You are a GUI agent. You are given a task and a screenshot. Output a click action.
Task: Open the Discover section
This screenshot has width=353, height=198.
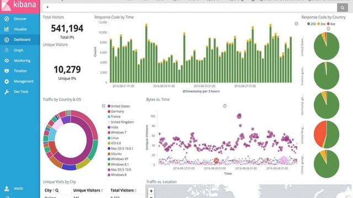[x=20, y=19]
